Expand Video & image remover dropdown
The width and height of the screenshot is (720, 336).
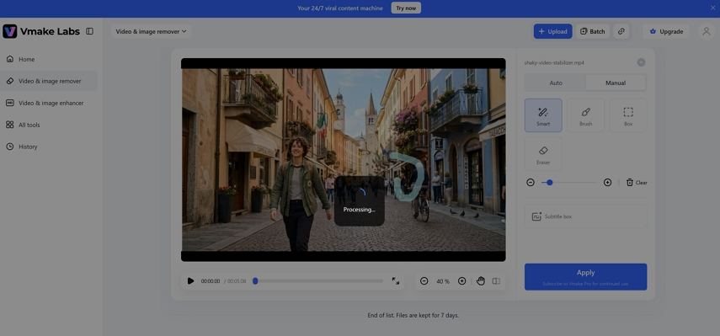151,31
